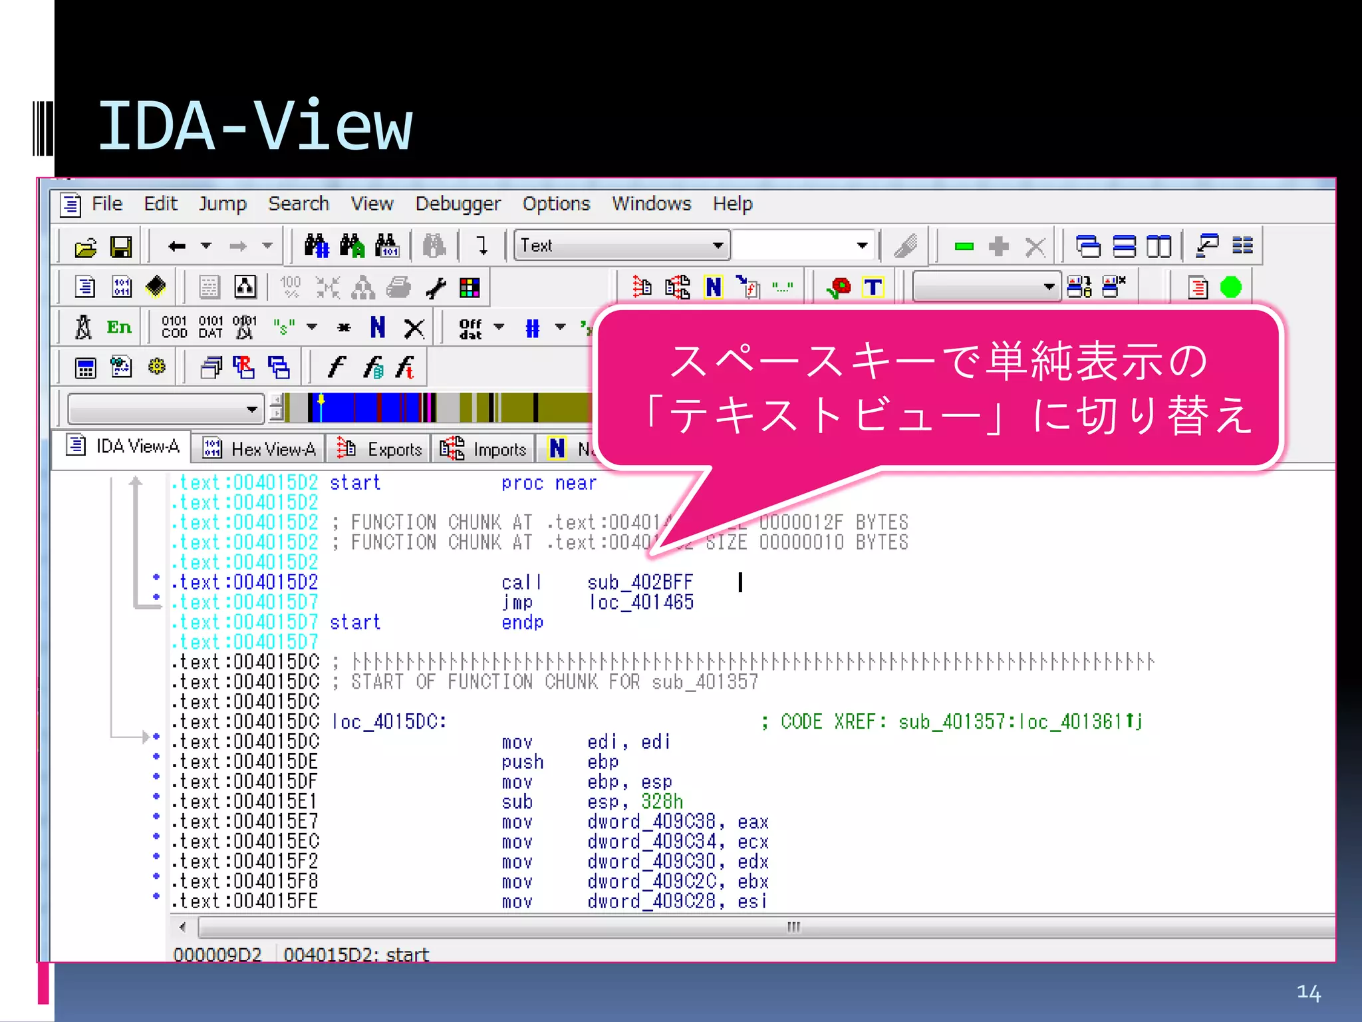Click the green En enumeration icon

(x=119, y=327)
